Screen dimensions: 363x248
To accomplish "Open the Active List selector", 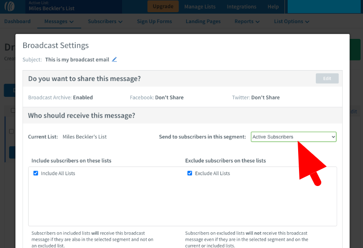I will point(74,6).
